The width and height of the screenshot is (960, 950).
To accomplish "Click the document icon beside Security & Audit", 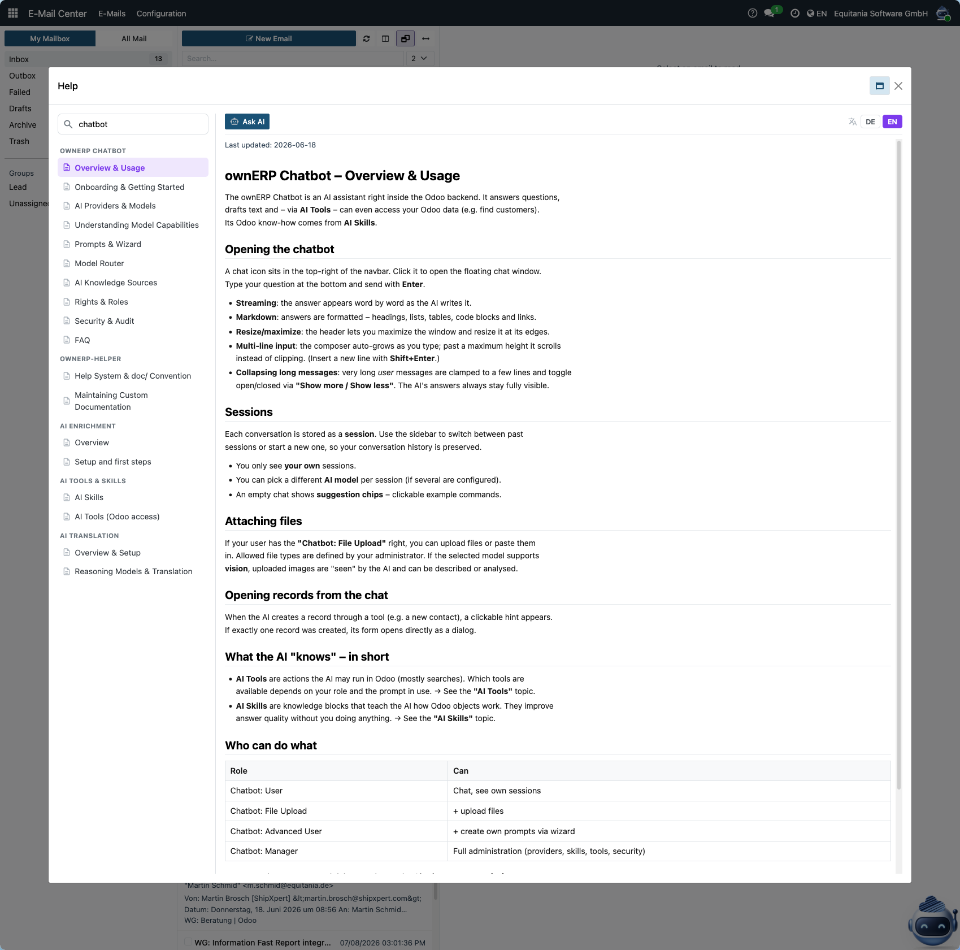I will point(67,321).
